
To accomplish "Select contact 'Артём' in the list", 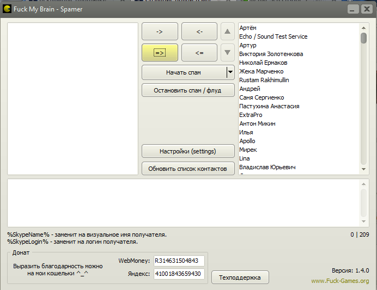I will 248,28.
